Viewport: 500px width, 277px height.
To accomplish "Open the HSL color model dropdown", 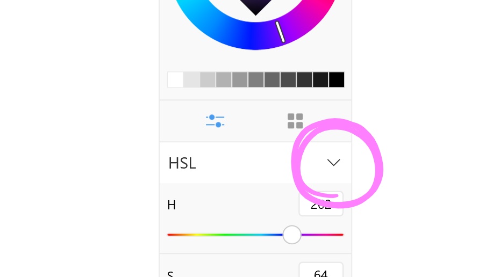I will [333, 163].
